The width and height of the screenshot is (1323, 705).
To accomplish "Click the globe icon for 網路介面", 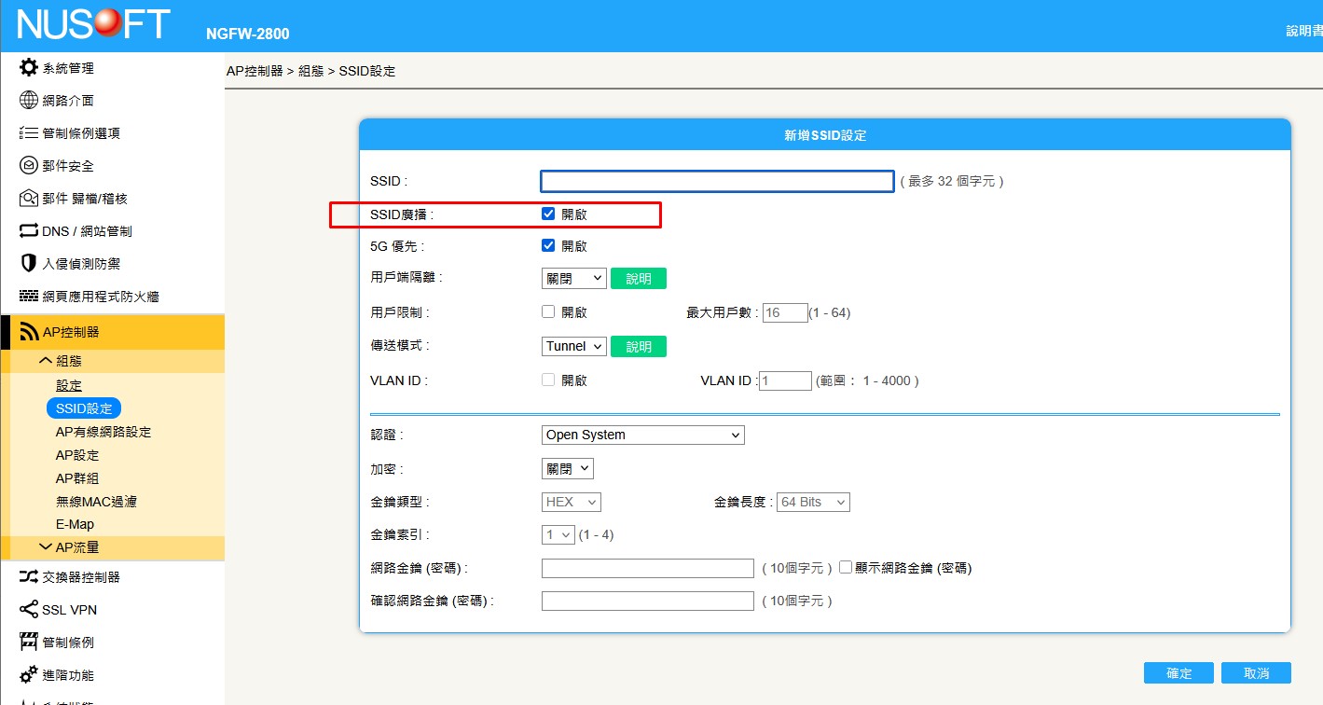I will point(28,101).
